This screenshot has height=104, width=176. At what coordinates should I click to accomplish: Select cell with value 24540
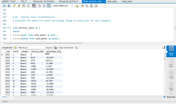pos(38,84)
